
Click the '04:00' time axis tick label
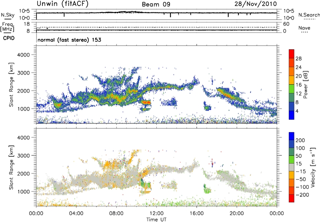tap(76, 214)
